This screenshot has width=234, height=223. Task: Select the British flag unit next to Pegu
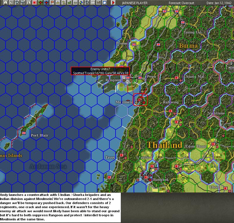coord(140,78)
